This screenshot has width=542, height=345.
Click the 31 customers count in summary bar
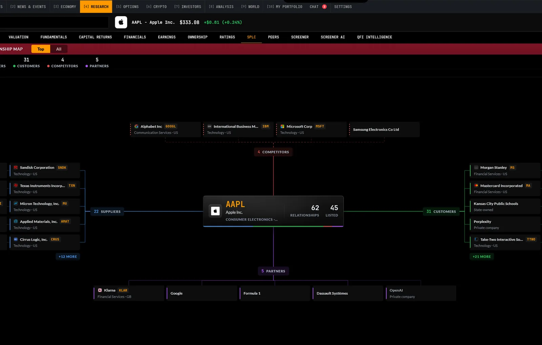(x=26, y=60)
